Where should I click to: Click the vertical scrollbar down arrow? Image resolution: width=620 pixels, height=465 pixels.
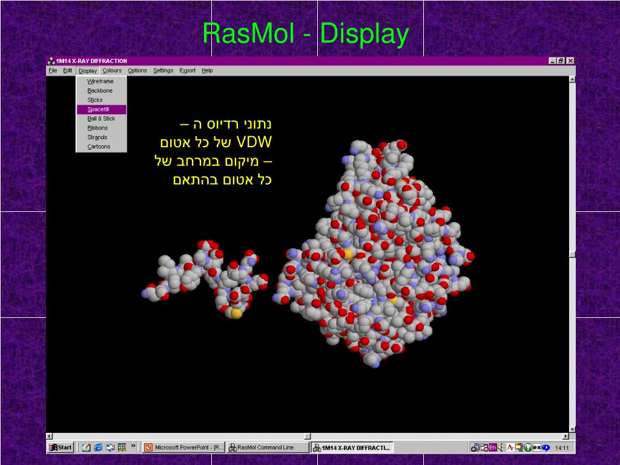click(572, 429)
